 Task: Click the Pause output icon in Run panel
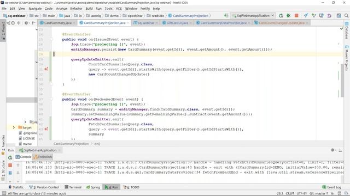(10, 173)
